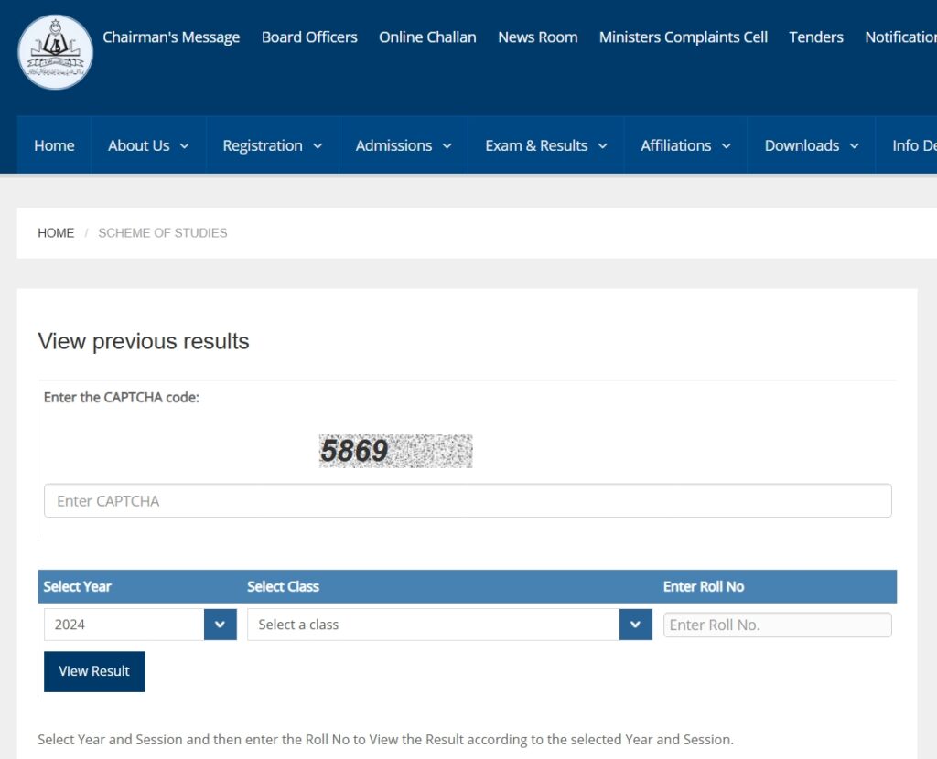Screen dimensions: 937x759
Task: Click the year dropdown arrow button
Action: 220,624
